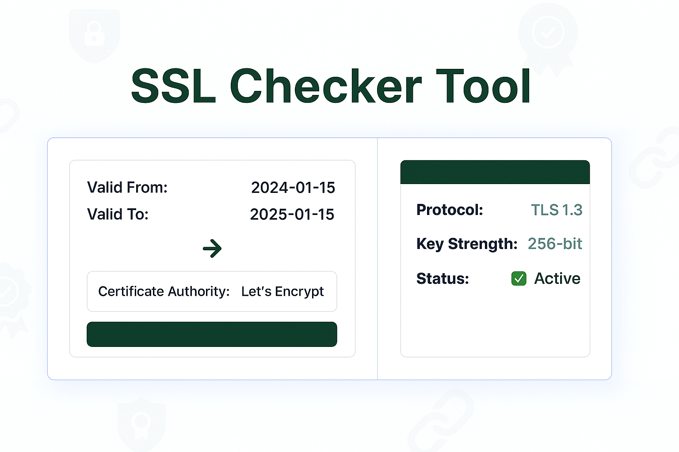
Task: Click the Valid To date 2025-01-15
Action: 292,215
